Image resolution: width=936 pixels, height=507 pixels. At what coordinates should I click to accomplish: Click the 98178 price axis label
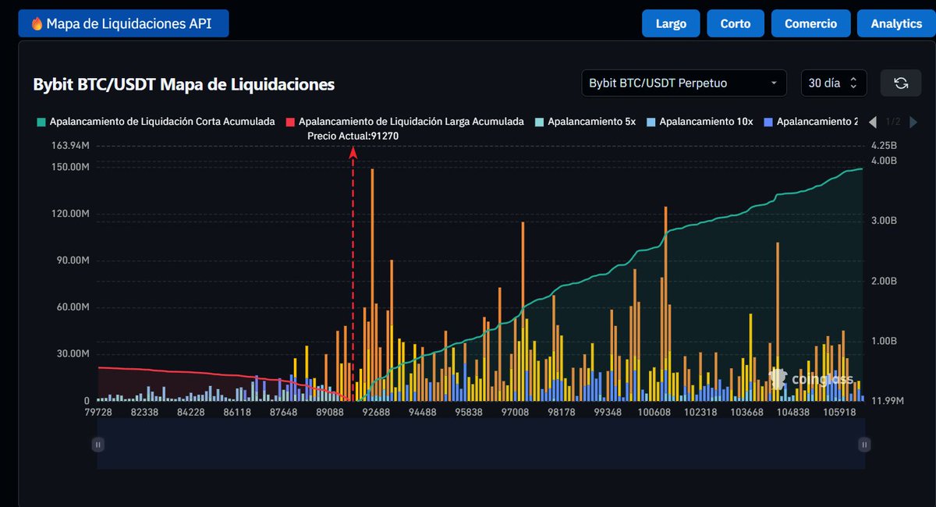[x=562, y=413]
